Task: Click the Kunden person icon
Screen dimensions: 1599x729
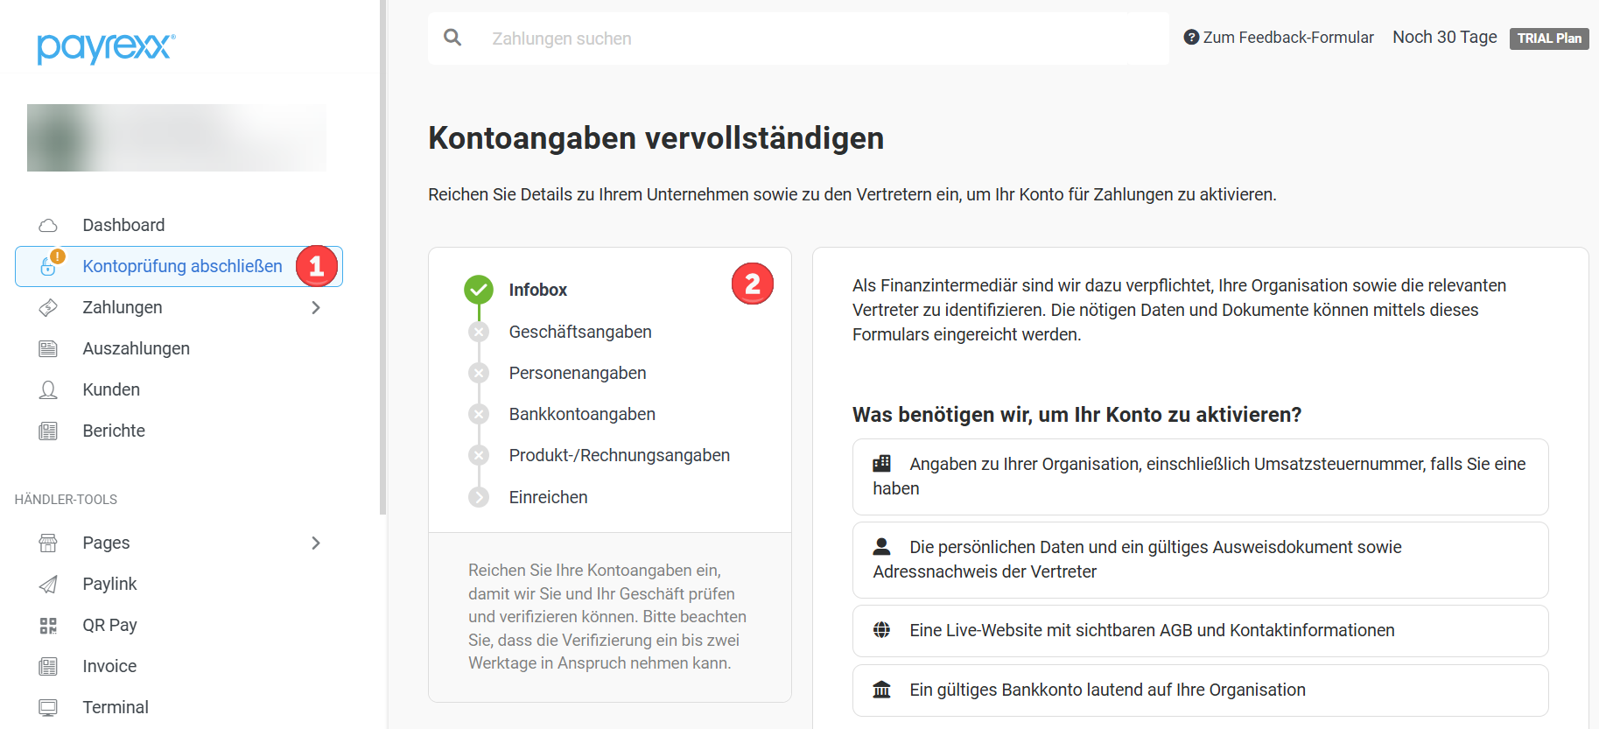Action: pos(48,390)
